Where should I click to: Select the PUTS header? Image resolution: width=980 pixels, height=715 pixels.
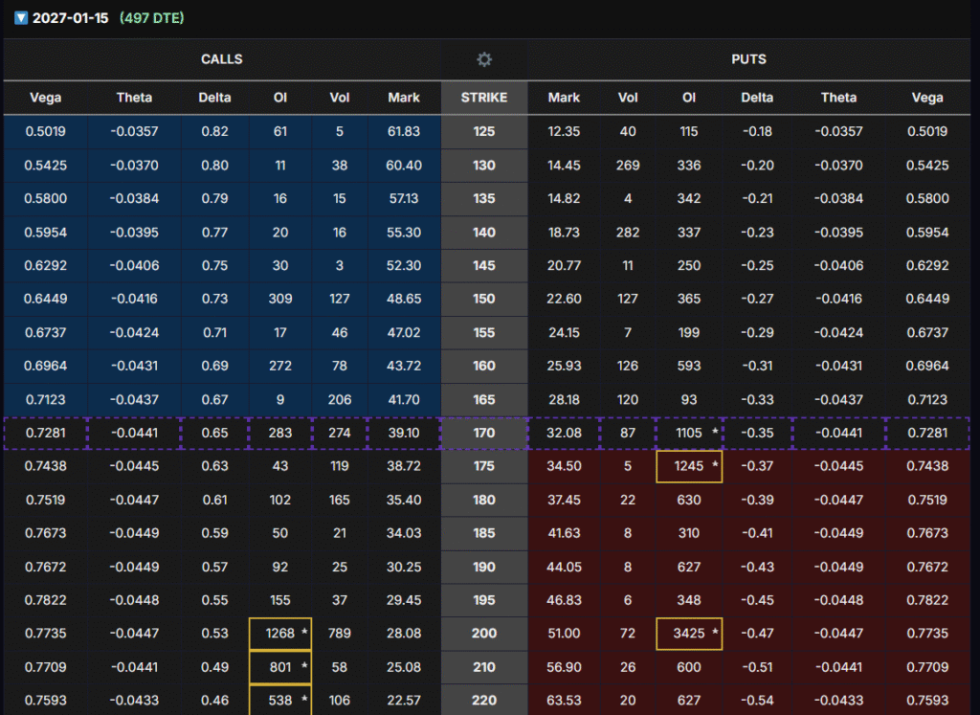748,59
